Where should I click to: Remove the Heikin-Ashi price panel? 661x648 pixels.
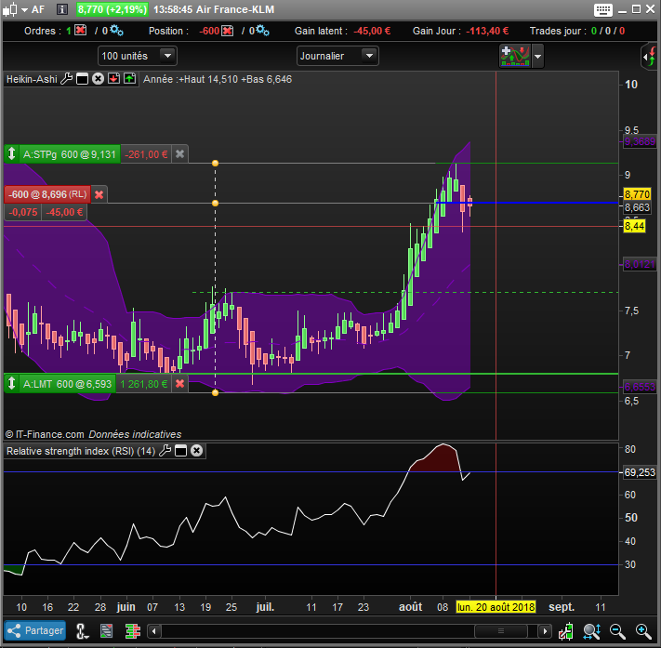(x=99, y=79)
